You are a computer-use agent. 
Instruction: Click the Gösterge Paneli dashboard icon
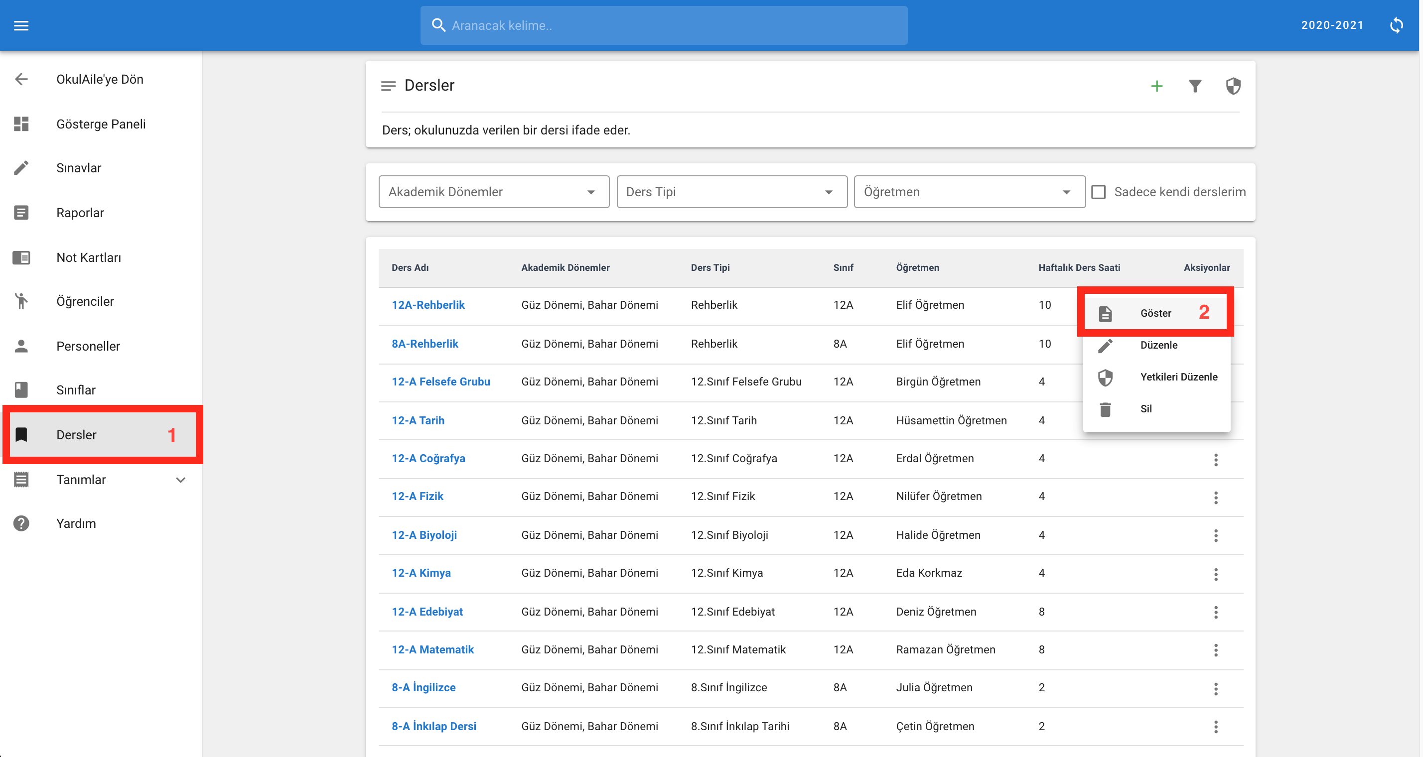tap(21, 124)
